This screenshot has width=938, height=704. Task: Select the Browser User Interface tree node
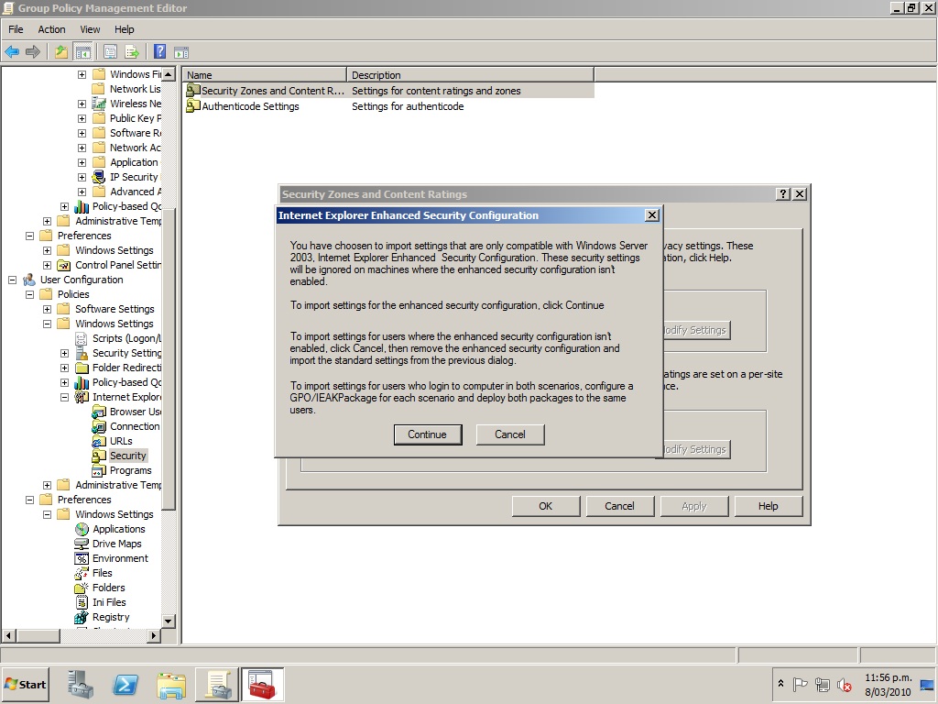click(x=136, y=412)
